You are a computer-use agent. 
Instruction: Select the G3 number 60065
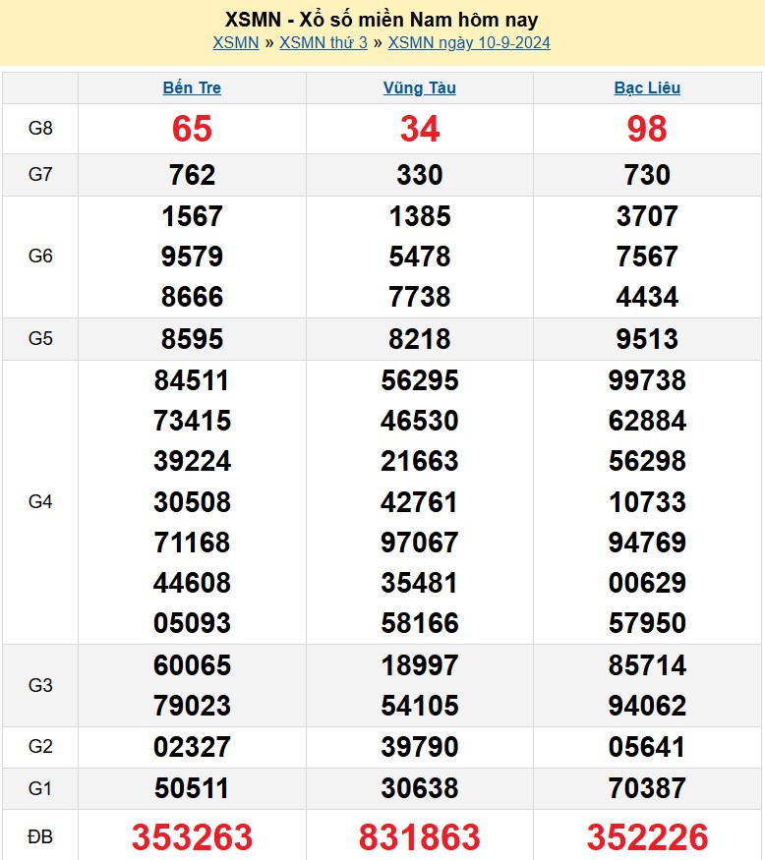coord(192,665)
